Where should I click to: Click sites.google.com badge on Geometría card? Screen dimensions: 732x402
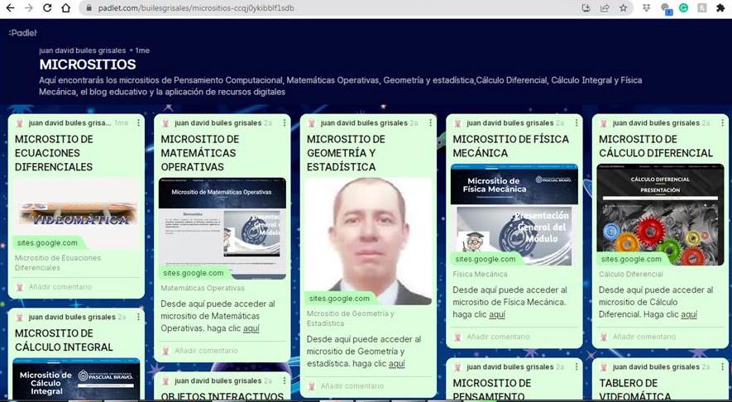click(x=340, y=299)
